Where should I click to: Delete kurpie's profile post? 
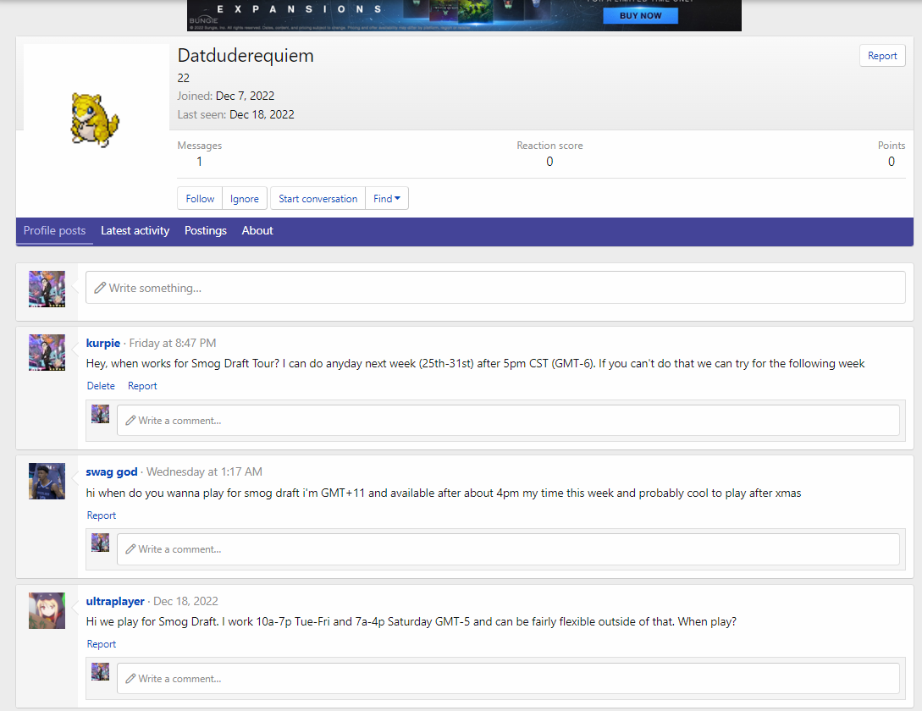[101, 386]
